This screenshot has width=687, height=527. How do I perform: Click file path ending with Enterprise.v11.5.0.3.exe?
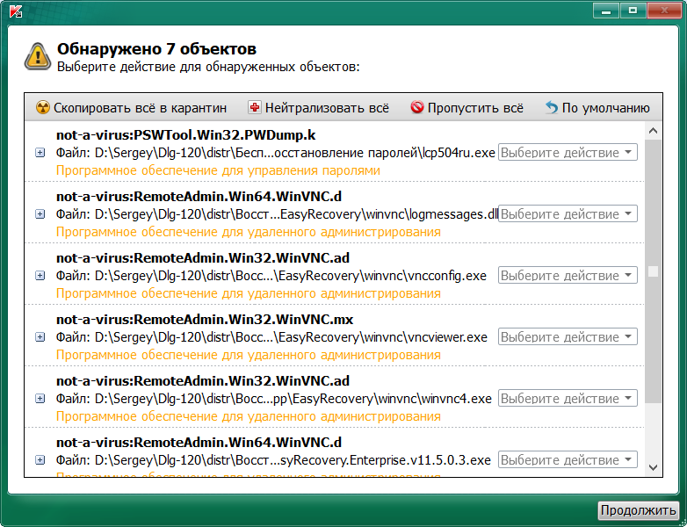point(273,460)
